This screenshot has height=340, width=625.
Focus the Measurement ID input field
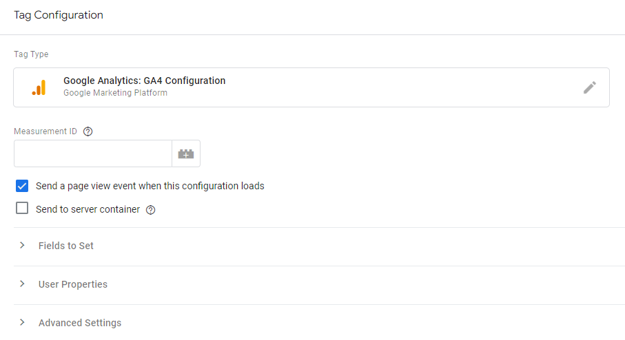coord(92,154)
